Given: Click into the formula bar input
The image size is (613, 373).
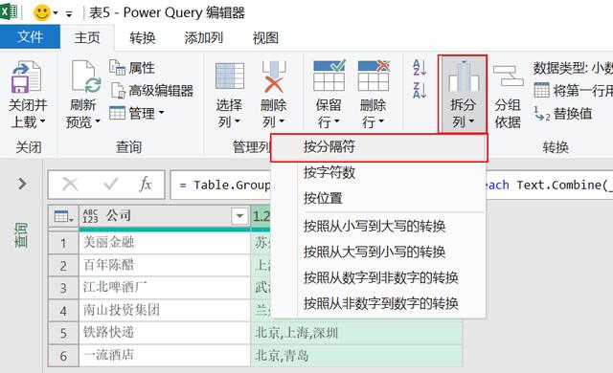Looking at the screenshot, I should point(391,185).
